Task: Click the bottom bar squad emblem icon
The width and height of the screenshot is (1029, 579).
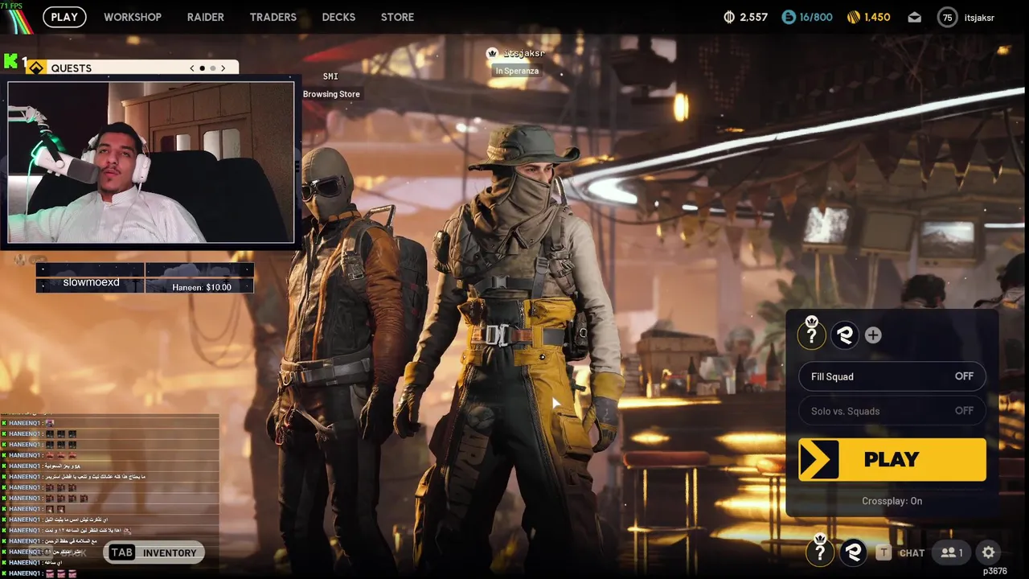Action: coord(853,552)
